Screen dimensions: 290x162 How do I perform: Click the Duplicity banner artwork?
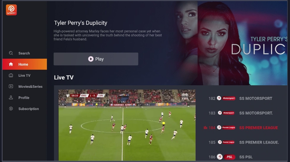(231, 43)
